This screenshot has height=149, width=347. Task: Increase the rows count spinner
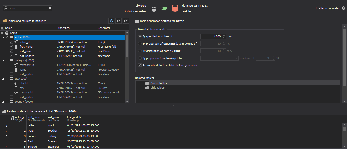[224, 35]
